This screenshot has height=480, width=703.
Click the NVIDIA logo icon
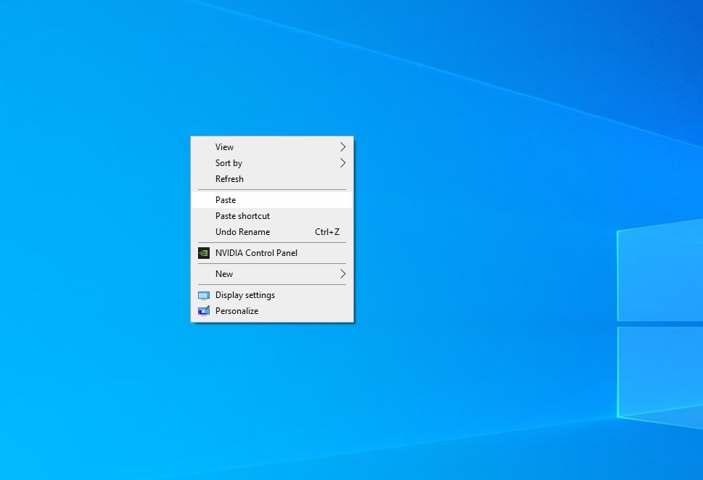204,253
